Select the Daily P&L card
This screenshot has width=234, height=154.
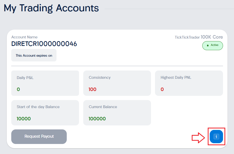click(x=45, y=83)
